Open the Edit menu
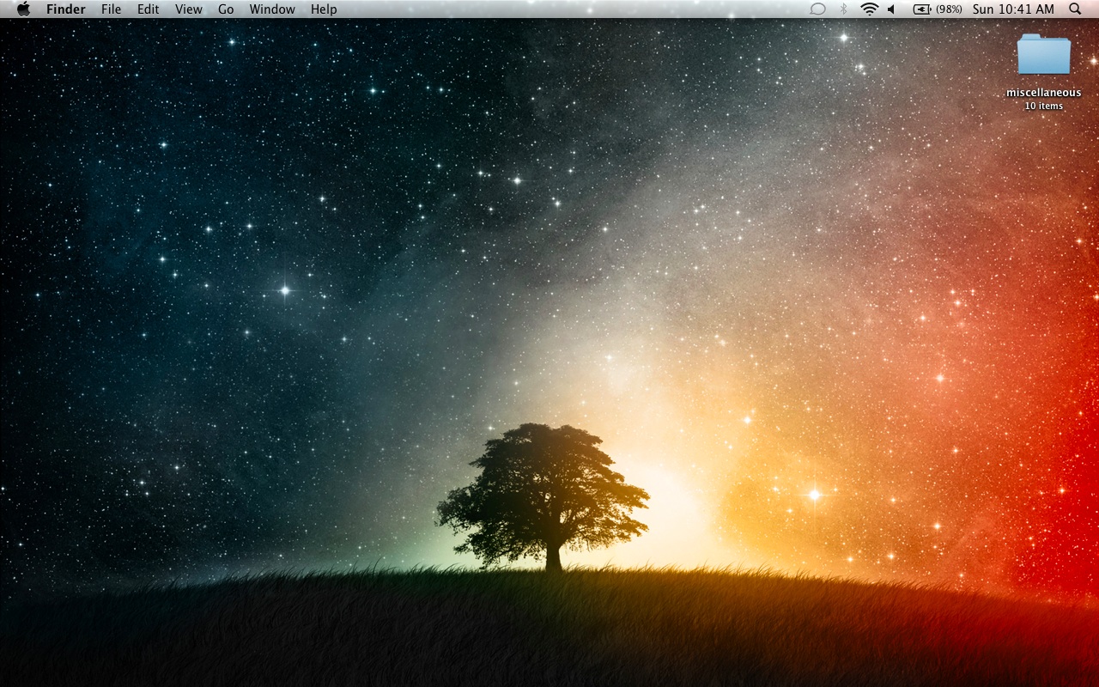This screenshot has width=1099, height=687. pos(149,9)
